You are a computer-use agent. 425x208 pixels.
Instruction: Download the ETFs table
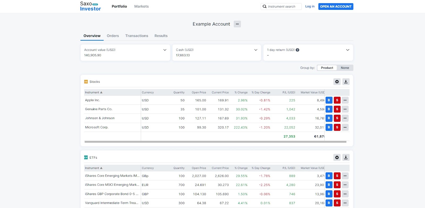point(346,157)
